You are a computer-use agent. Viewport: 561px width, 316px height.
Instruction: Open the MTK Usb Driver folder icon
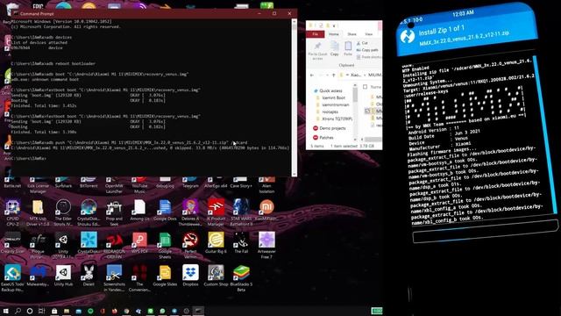coord(38,212)
